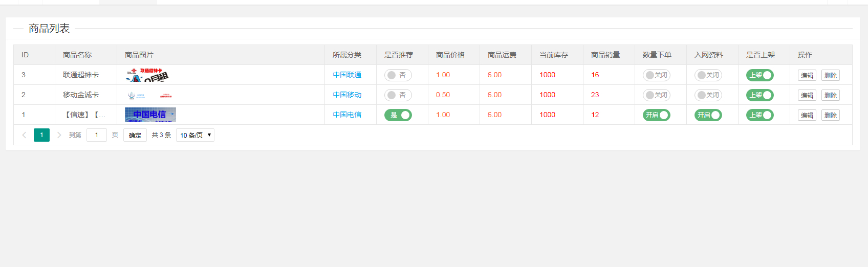868x267 pixels.
Task: Enable 数量下单 switch for 移动金诚卡
Action: tap(656, 95)
